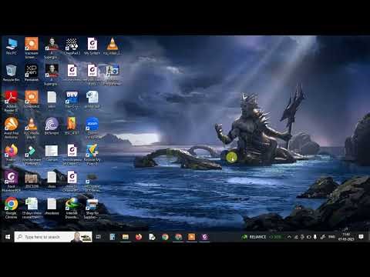Open the VLC media player desktop shortcut
Image resolution: width=370 pixels, height=277 pixels.
(32, 128)
